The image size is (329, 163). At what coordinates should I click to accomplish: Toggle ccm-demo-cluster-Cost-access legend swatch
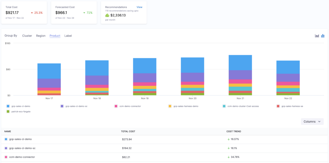pos(224,106)
